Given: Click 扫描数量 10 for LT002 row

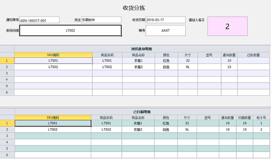Looking at the screenshot, I should (x=244, y=130).
